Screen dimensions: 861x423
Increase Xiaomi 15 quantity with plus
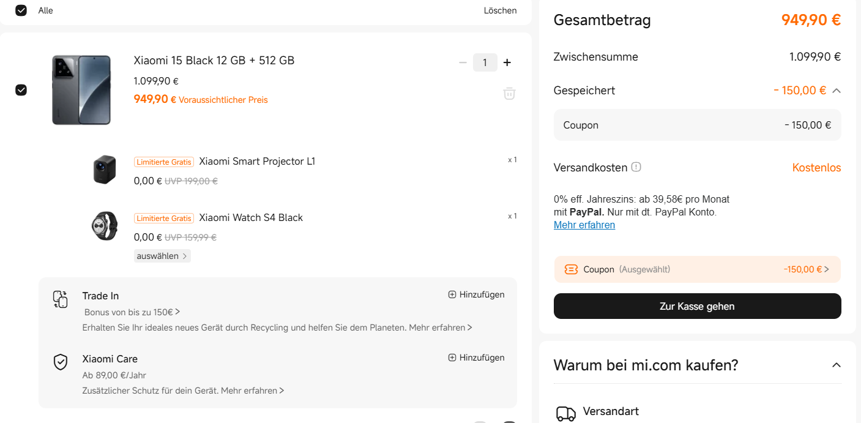507,62
